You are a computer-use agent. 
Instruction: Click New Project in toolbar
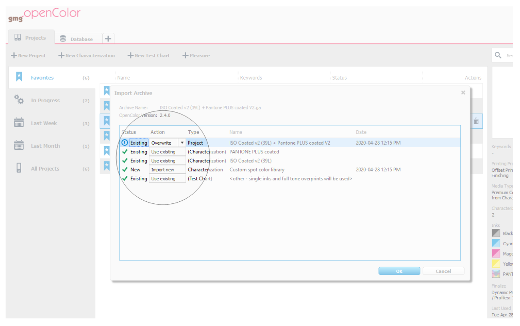[28, 56]
